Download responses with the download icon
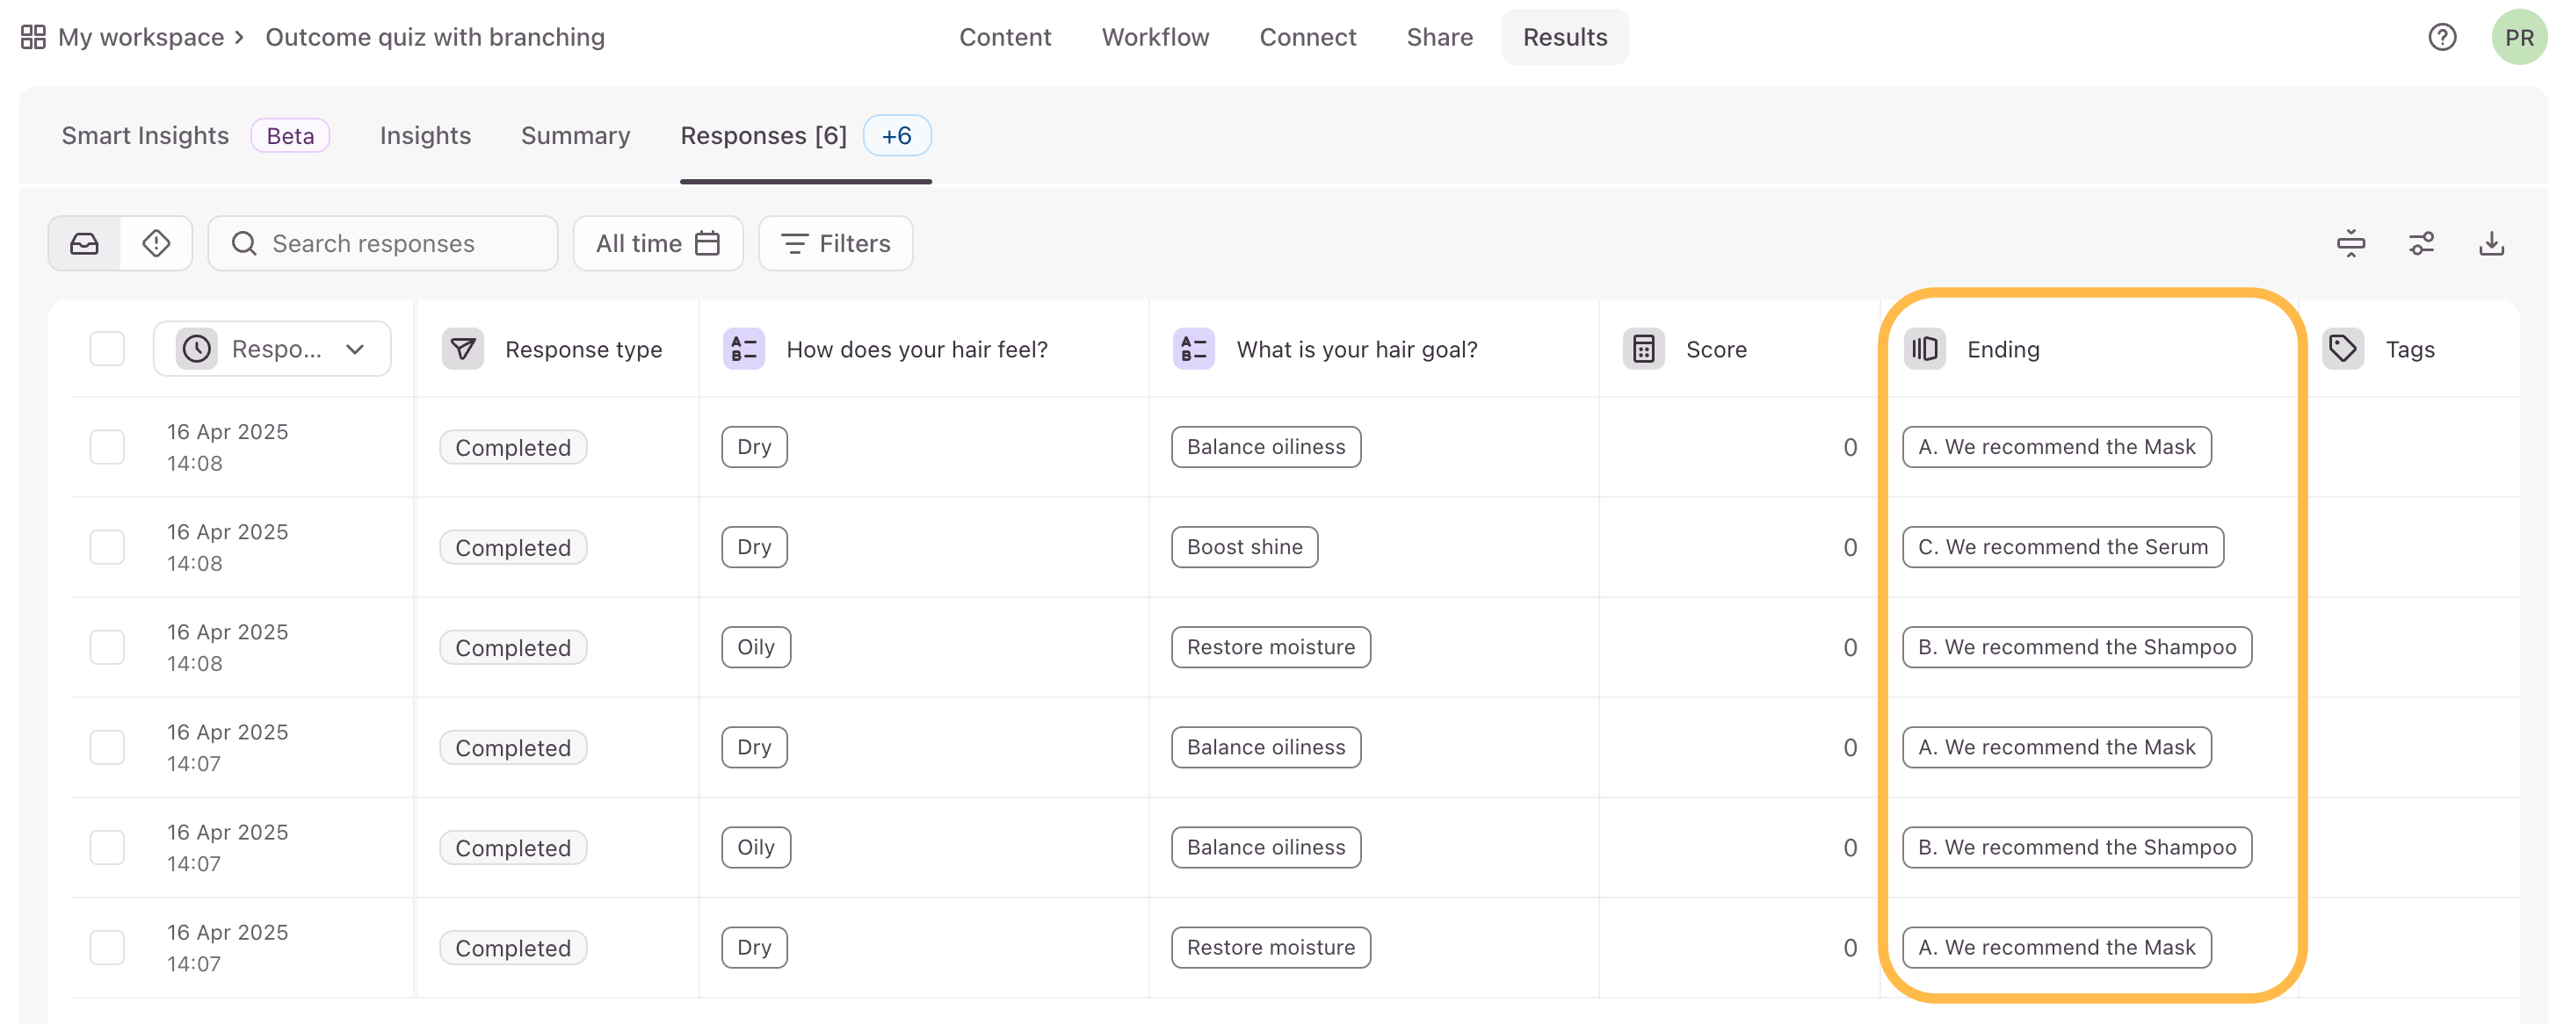 tap(2491, 242)
